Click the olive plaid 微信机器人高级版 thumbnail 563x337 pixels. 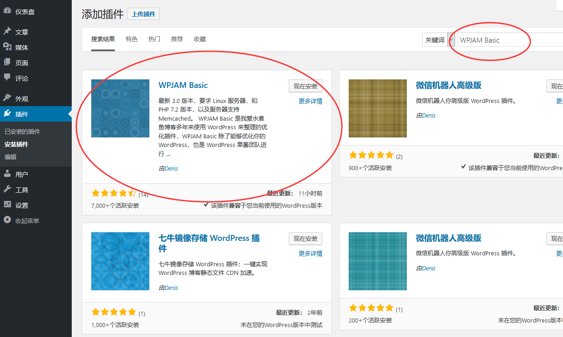(378, 108)
